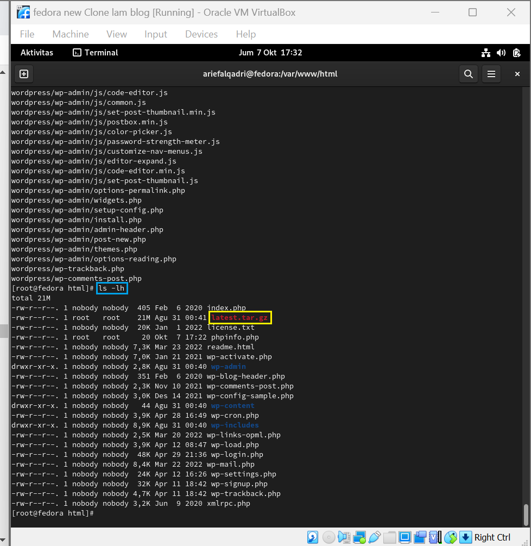This screenshot has height=546, width=531.
Task: Click the USB devices status icon
Action: tap(375, 537)
